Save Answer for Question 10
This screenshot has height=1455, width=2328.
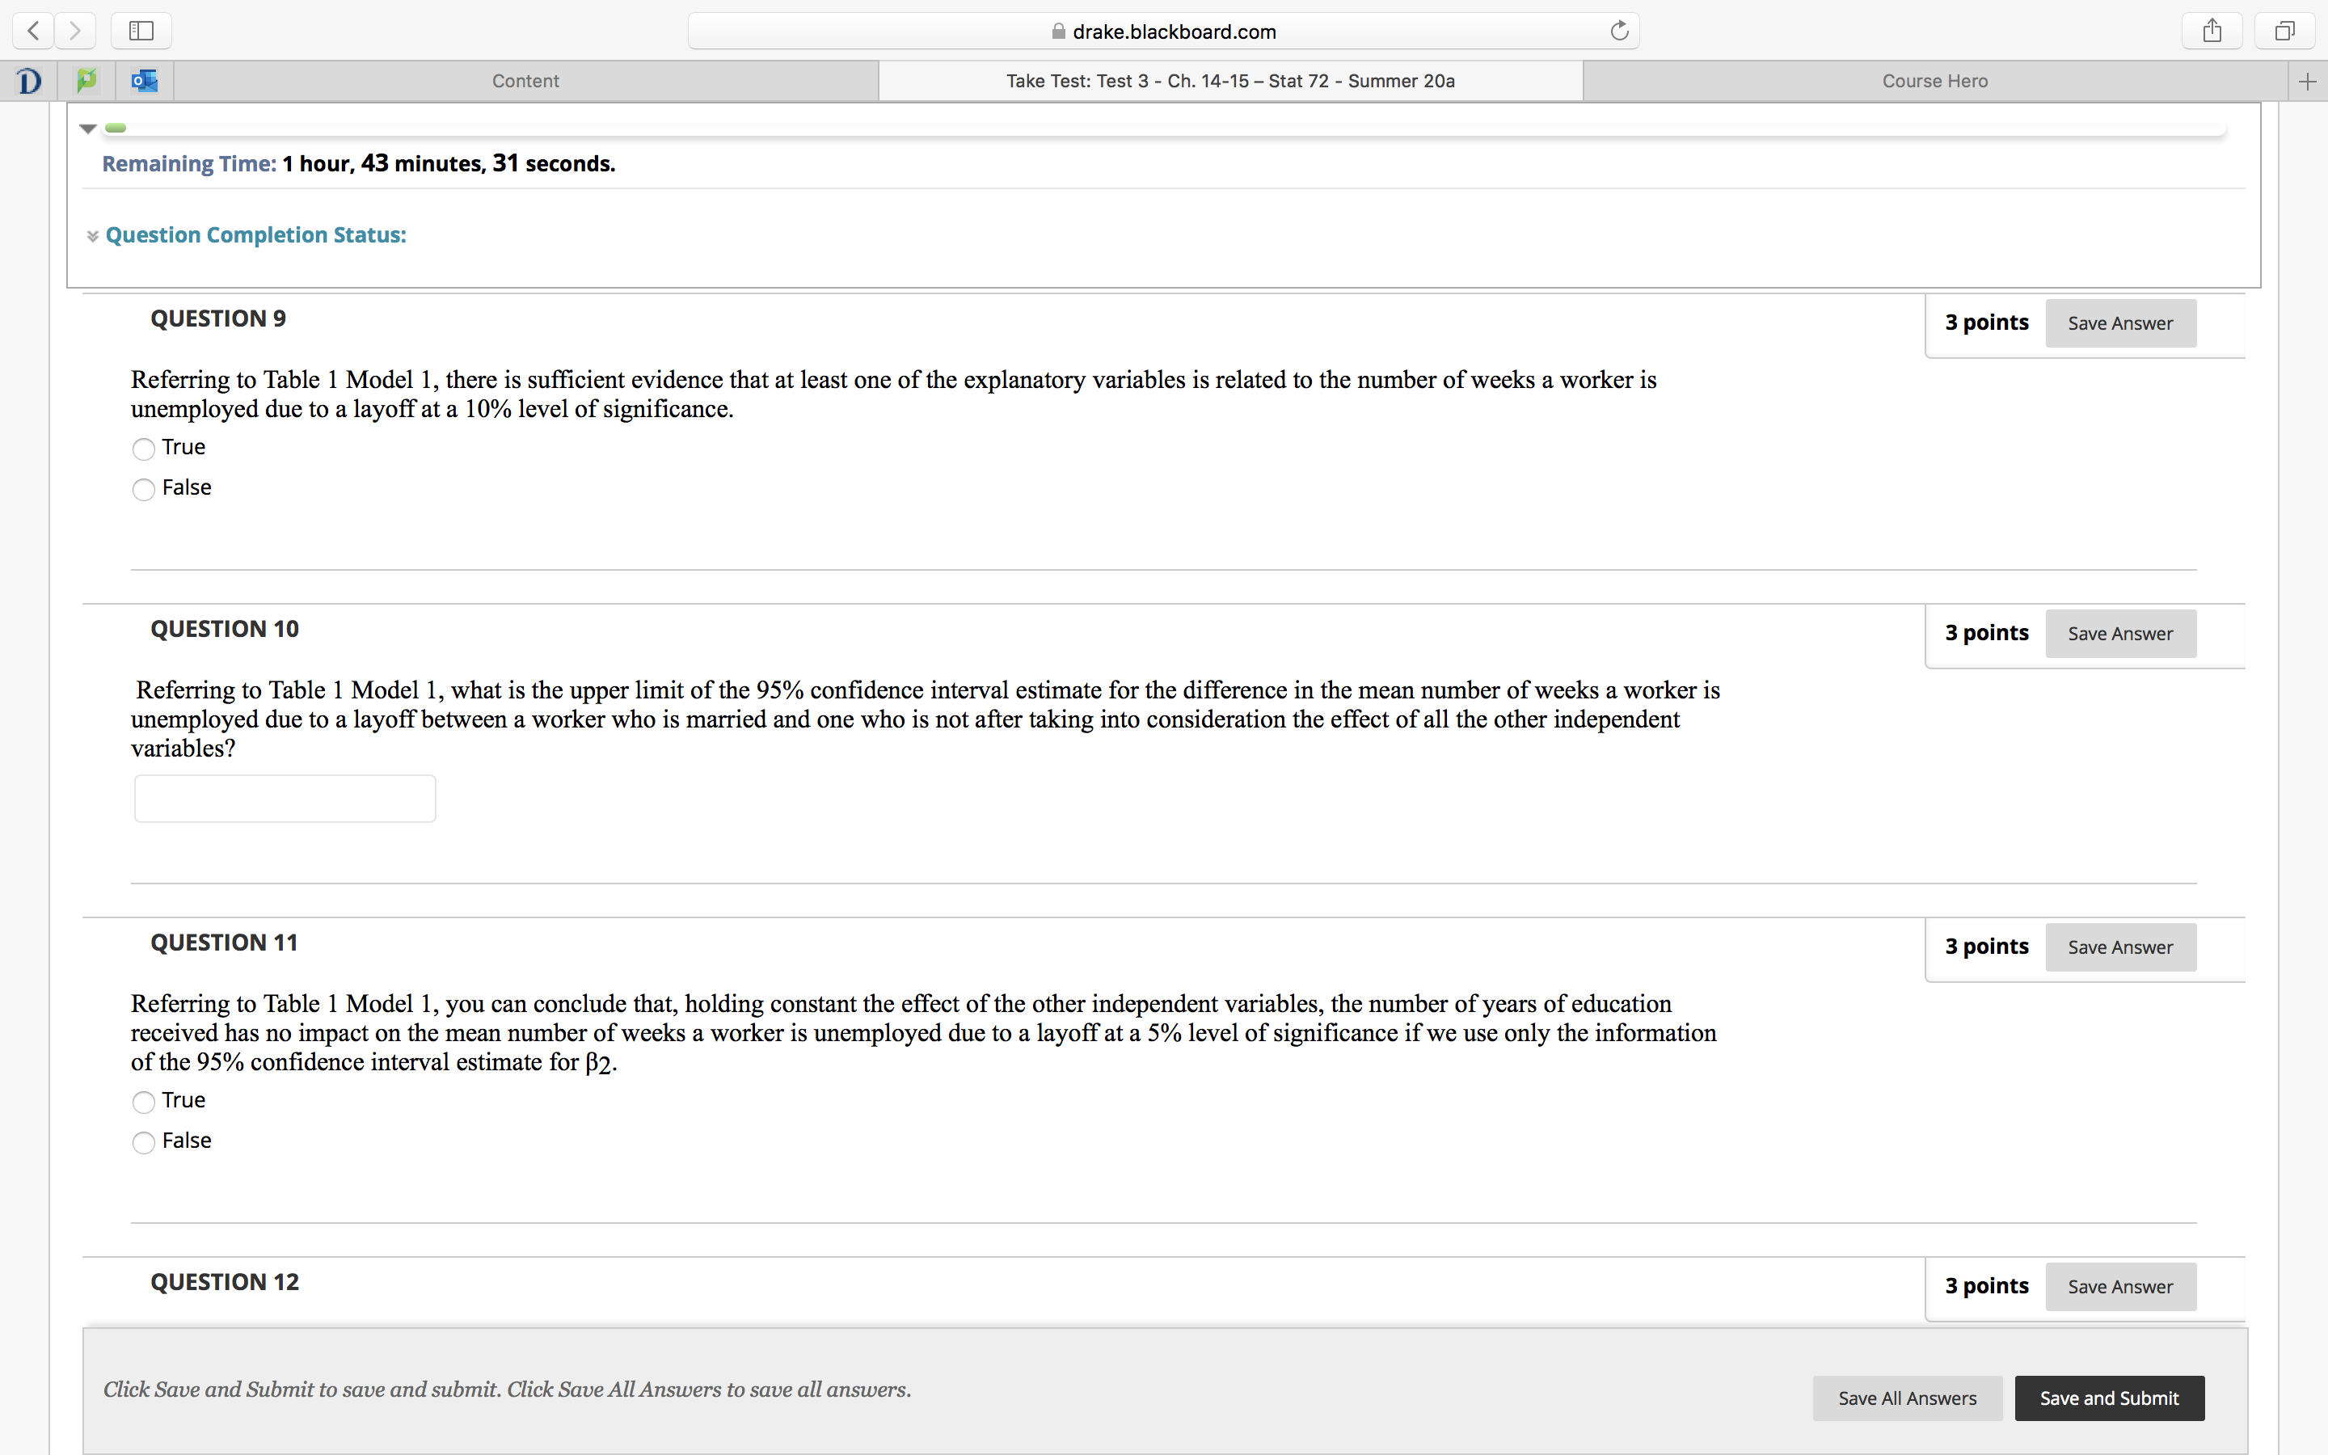(2120, 633)
